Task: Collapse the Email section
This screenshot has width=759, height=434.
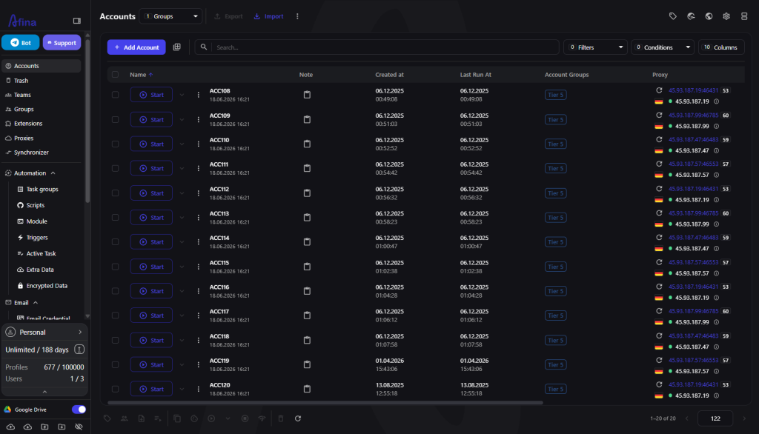Action: [36, 303]
